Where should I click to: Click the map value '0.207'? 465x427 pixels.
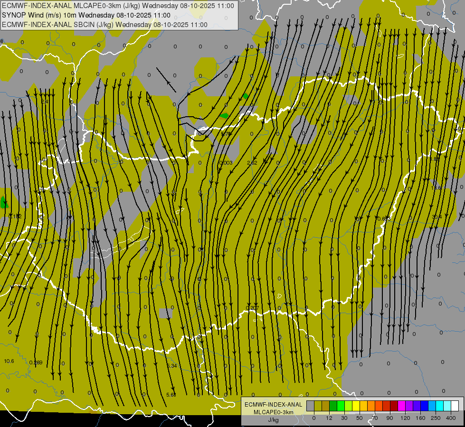252,308
